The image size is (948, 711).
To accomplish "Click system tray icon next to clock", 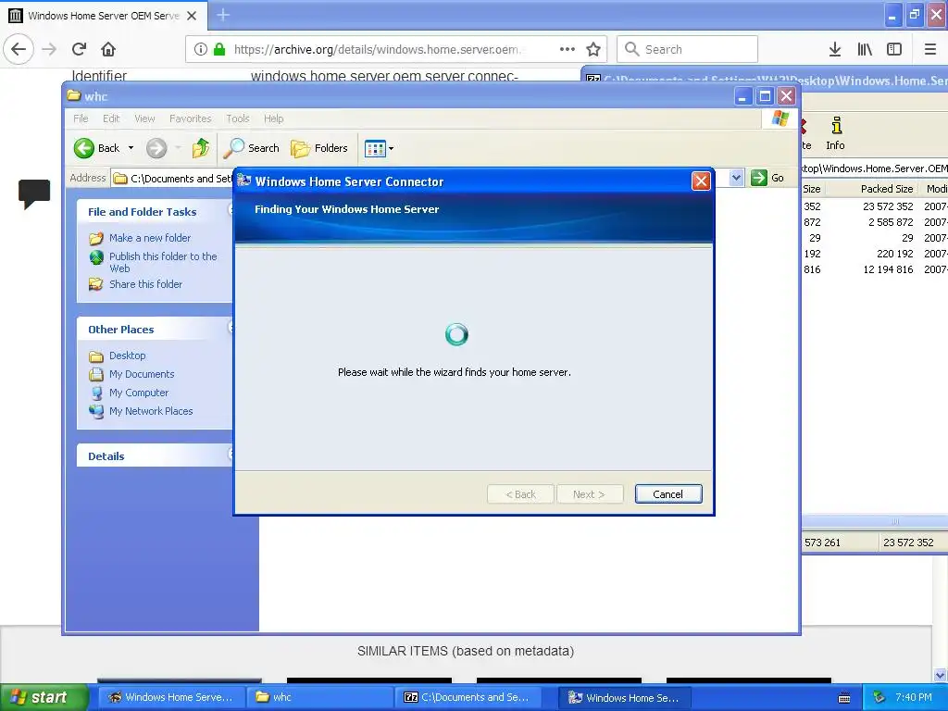I will [x=879, y=697].
